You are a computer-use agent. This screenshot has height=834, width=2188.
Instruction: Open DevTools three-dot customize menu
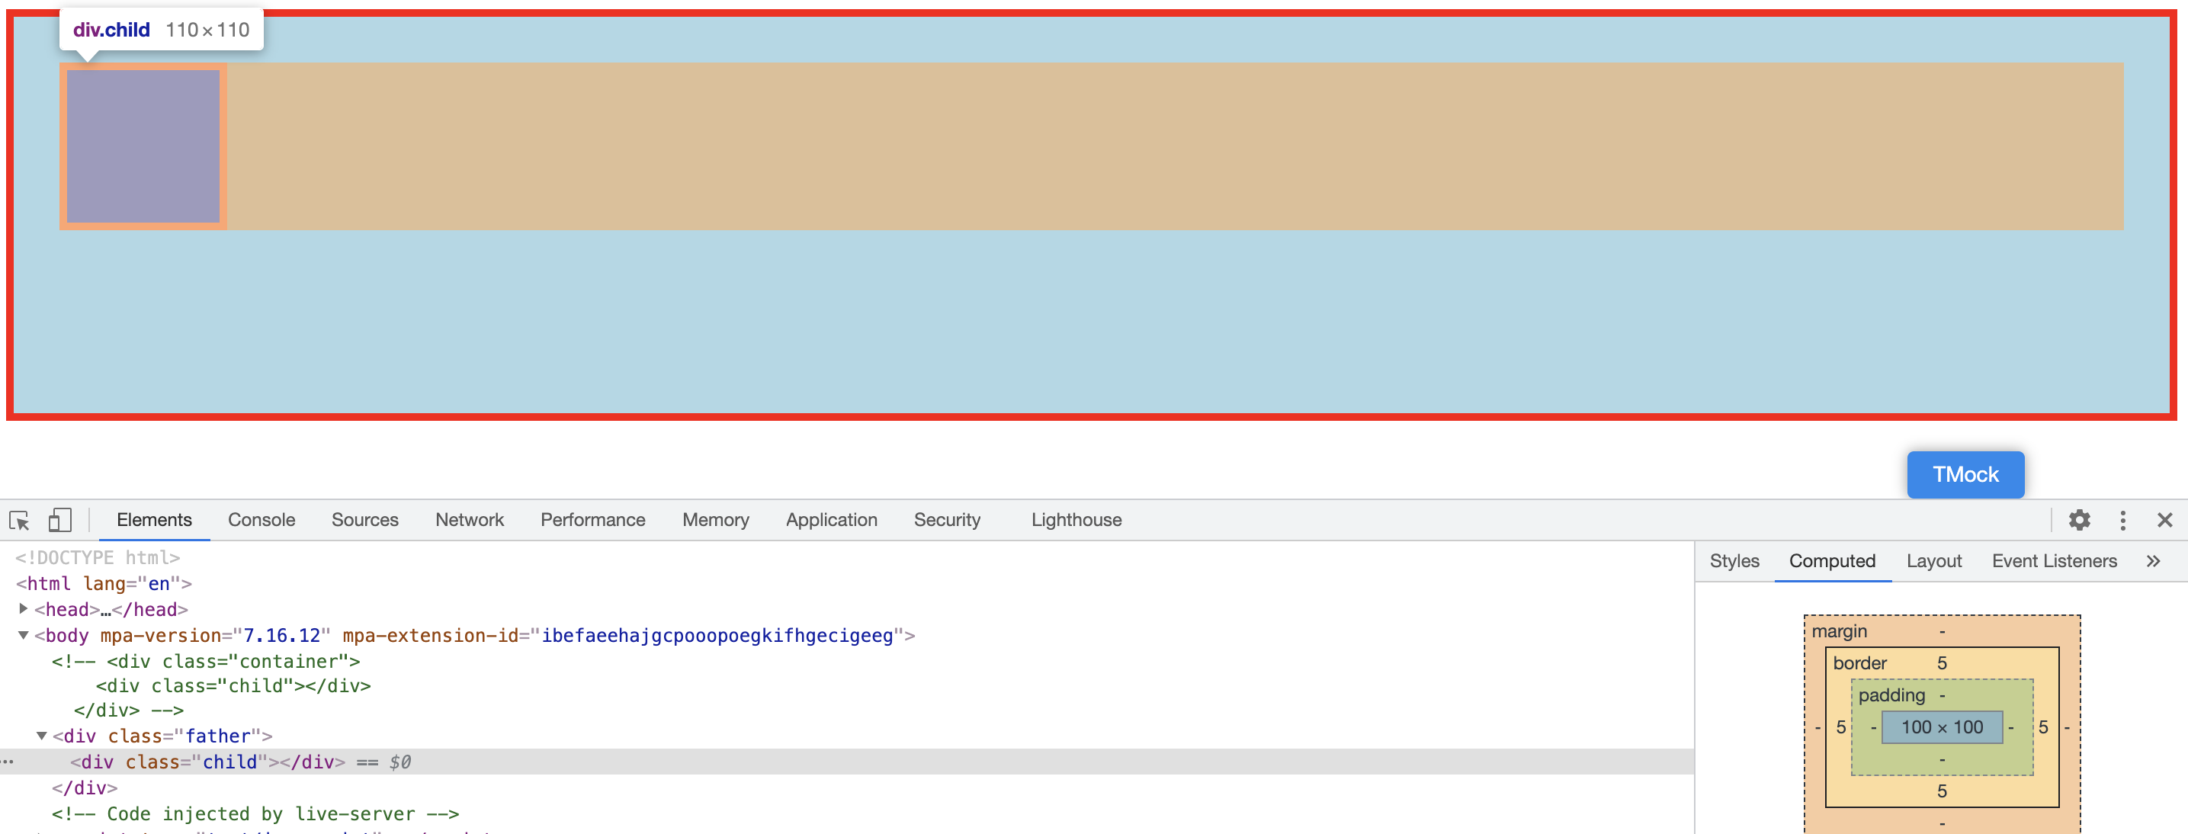point(2122,520)
